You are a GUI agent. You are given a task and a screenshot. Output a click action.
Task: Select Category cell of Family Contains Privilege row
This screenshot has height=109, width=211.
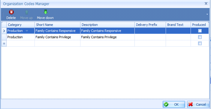21,37
